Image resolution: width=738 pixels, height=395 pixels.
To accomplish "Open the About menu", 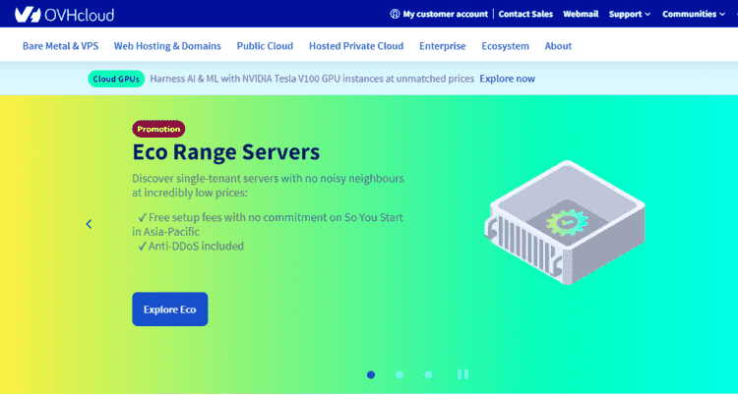I will click(x=558, y=46).
